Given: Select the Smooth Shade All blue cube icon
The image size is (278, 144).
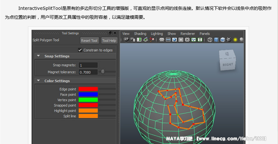Looking at the screenshot, I should point(216,40).
